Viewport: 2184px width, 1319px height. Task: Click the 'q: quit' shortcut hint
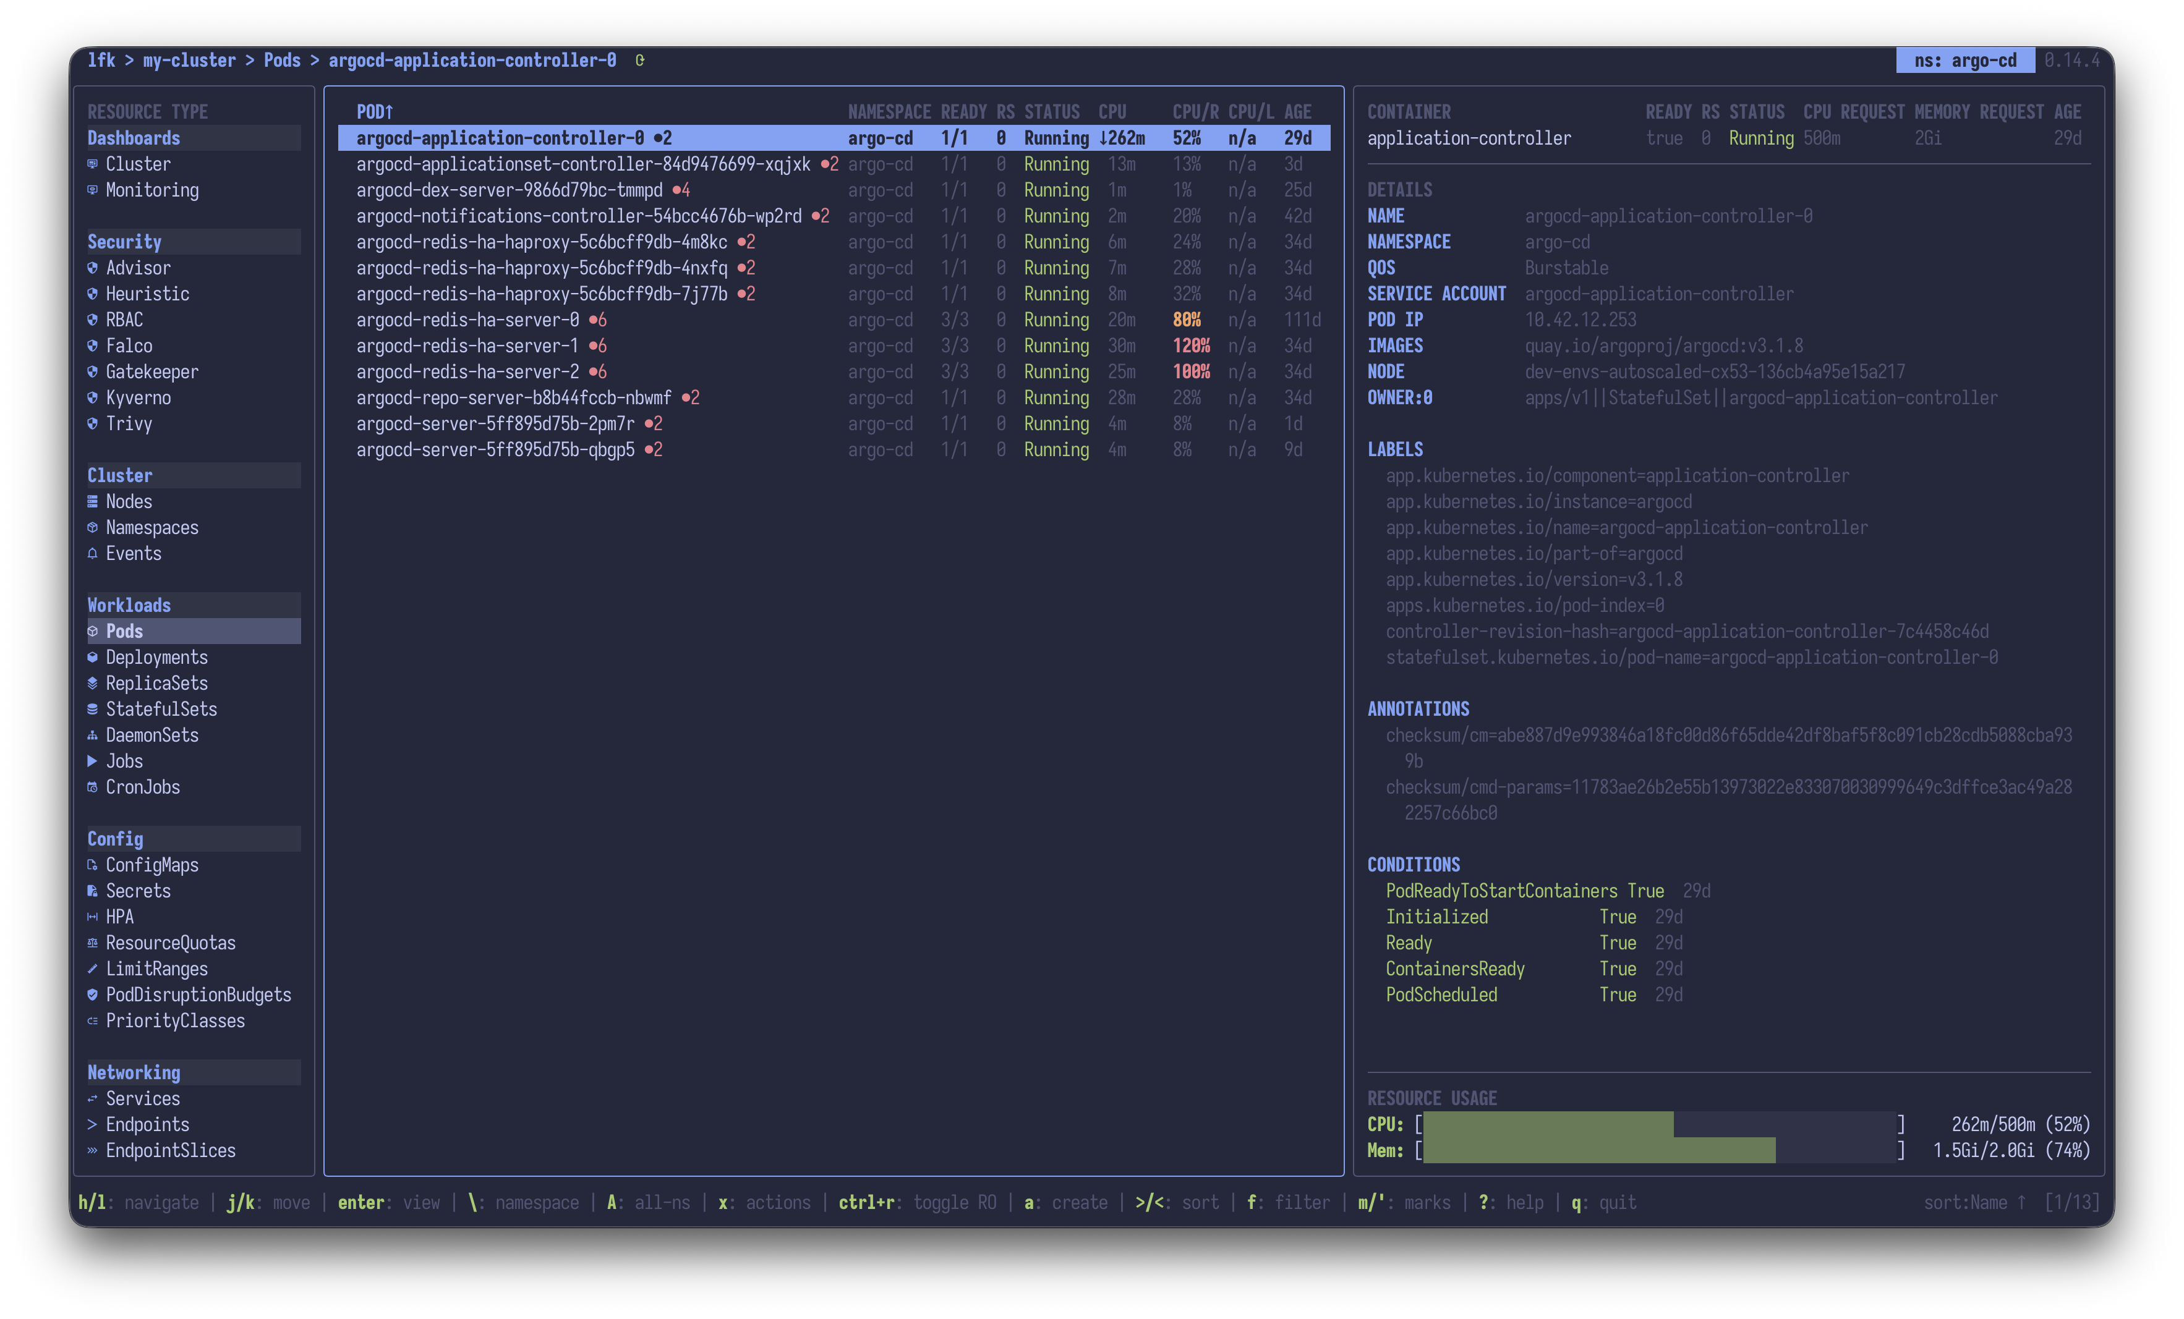[x=1603, y=1202]
